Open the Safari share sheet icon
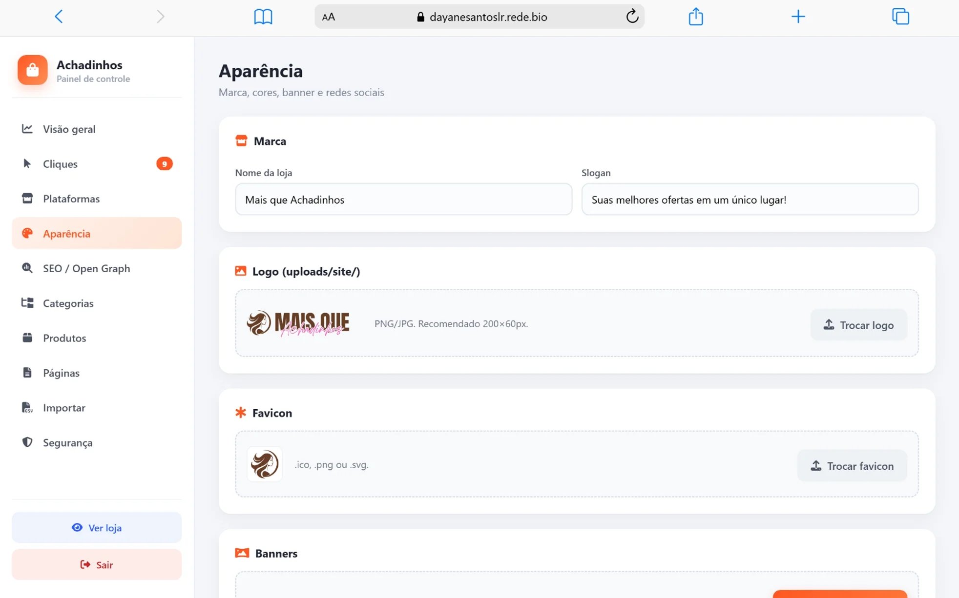Screen dimensions: 959x598 tap(696, 16)
